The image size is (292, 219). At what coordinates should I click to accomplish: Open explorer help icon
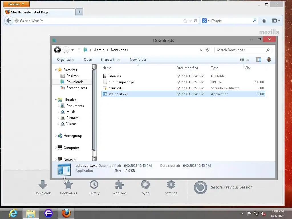click(x=269, y=60)
